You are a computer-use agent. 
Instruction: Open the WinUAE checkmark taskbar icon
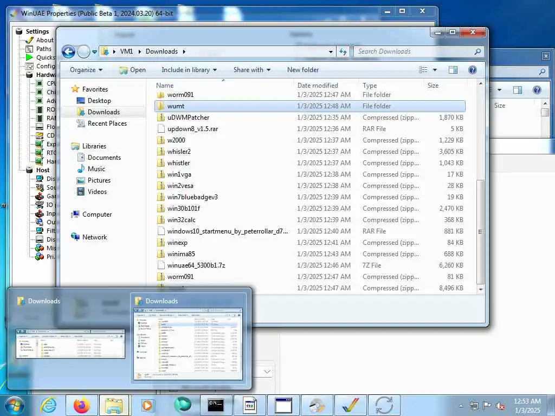tap(350, 405)
